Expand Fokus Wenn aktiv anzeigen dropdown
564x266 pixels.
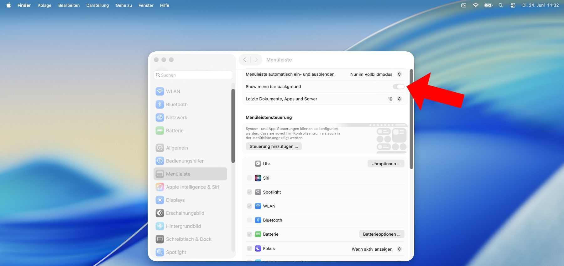376,249
